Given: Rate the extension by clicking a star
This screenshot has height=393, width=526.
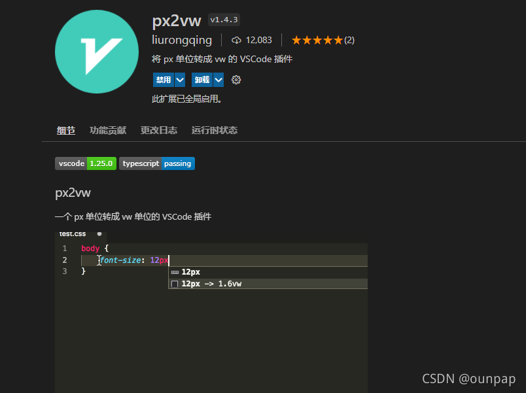Looking at the screenshot, I should tap(317, 40).
